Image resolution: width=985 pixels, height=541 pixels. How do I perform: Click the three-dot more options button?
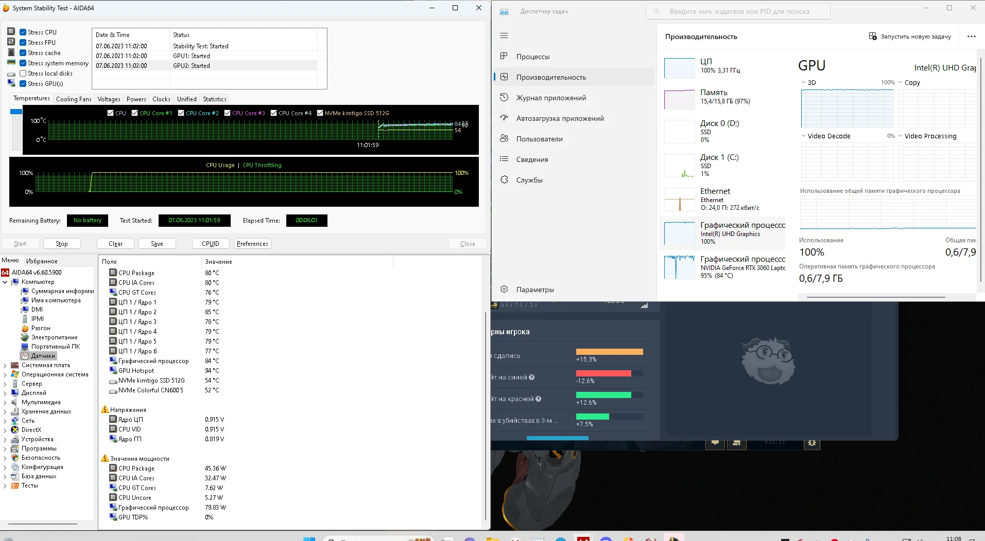coord(971,37)
